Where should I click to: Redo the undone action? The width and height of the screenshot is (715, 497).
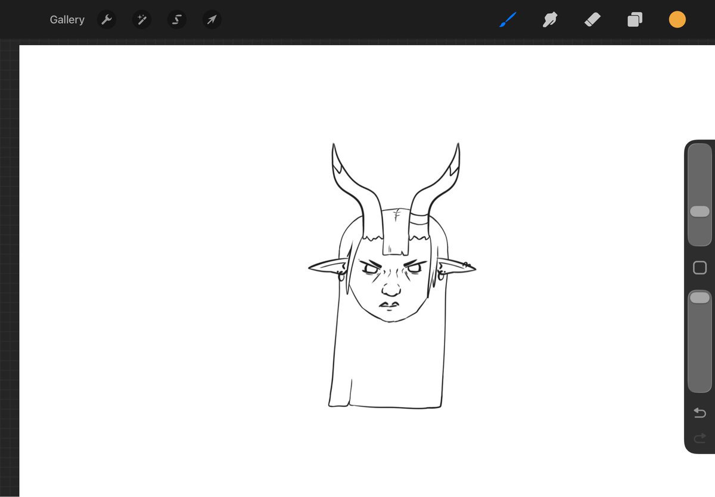click(700, 439)
